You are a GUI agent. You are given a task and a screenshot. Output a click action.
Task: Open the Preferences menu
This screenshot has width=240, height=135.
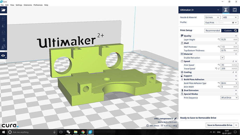tap(38, 5)
